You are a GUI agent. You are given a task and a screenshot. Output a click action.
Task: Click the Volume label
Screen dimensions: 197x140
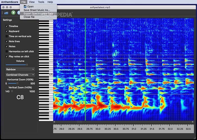(x=20, y=61)
